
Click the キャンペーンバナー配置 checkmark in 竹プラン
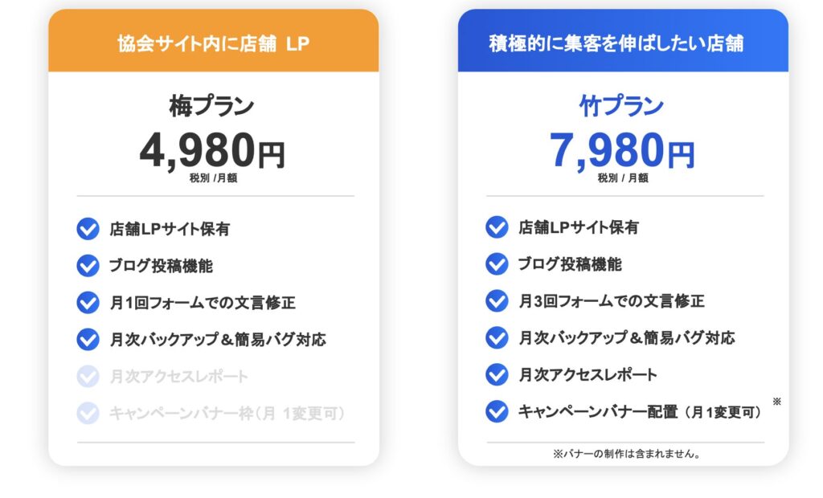[x=497, y=412]
